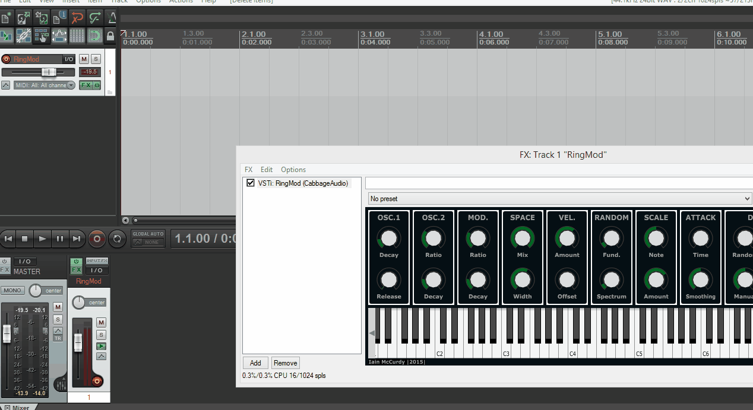The height and width of the screenshot is (410, 753).
Task: Click the Remove button in the FX window
Action: click(x=285, y=363)
